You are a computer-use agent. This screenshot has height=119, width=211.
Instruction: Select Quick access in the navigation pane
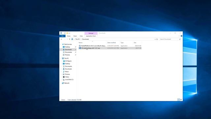(68, 44)
